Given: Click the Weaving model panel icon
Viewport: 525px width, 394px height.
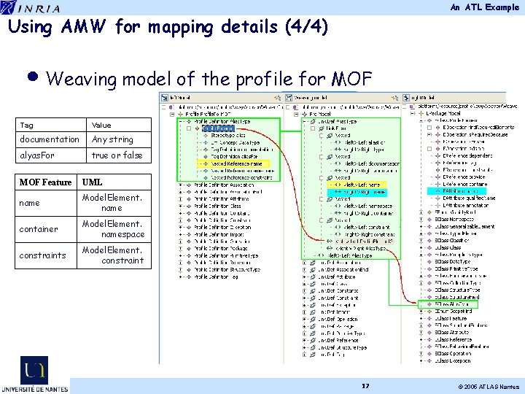Looking at the screenshot, I should click(x=289, y=98).
